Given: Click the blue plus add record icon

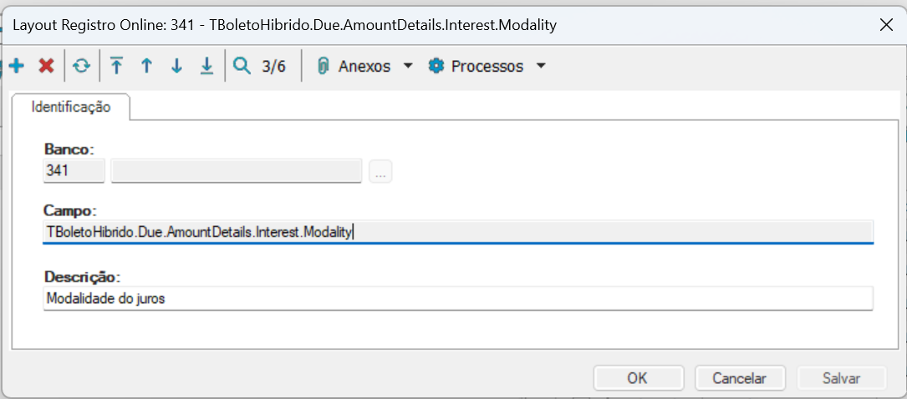Looking at the screenshot, I should point(16,66).
